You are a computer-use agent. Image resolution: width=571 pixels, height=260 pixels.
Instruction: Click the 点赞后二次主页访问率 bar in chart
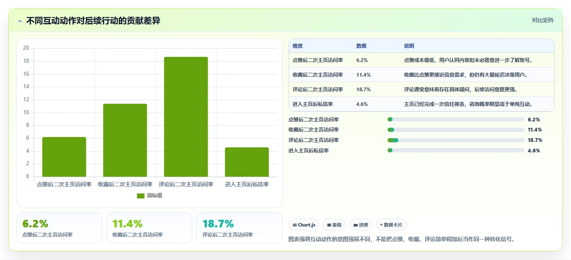click(x=64, y=157)
